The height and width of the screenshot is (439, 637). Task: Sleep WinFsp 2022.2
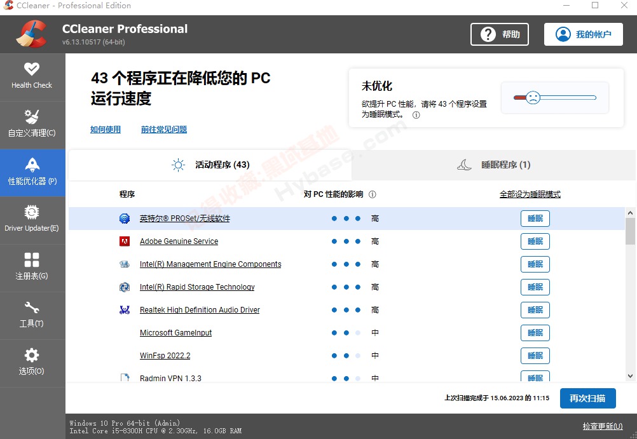535,356
